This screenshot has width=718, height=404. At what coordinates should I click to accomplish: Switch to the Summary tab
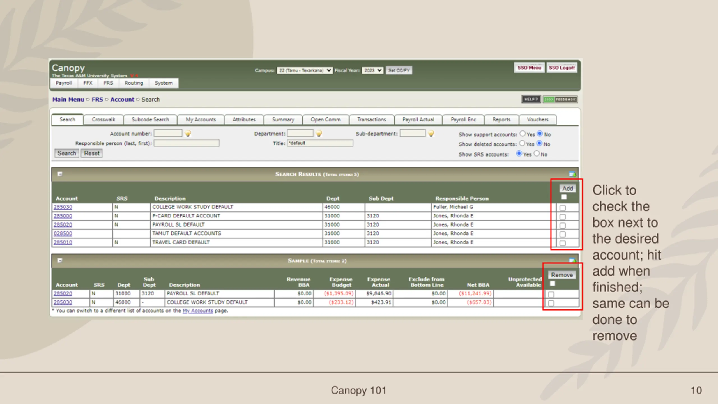[283, 120]
